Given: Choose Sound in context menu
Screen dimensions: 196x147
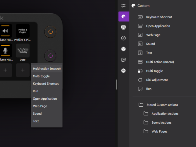Looking at the screenshot, I should click(47, 114).
